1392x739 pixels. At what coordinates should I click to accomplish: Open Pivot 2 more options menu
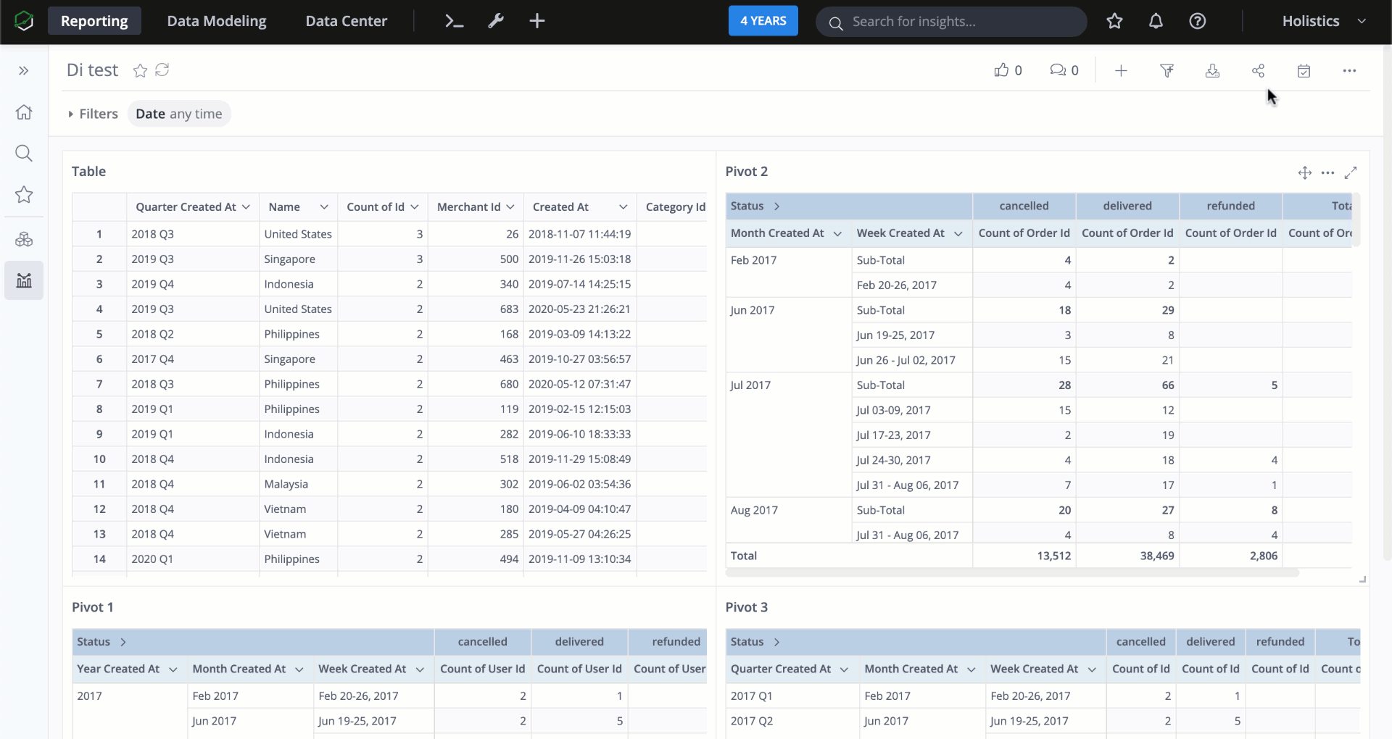pos(1327,172)
